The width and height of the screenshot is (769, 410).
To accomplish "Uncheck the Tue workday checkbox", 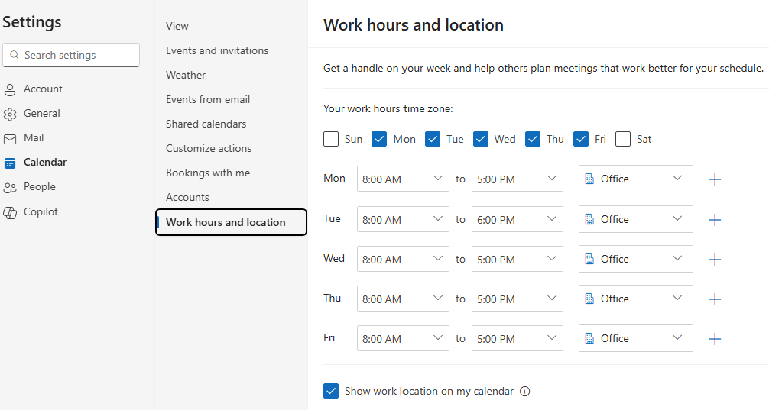I will tap(433, 139).
